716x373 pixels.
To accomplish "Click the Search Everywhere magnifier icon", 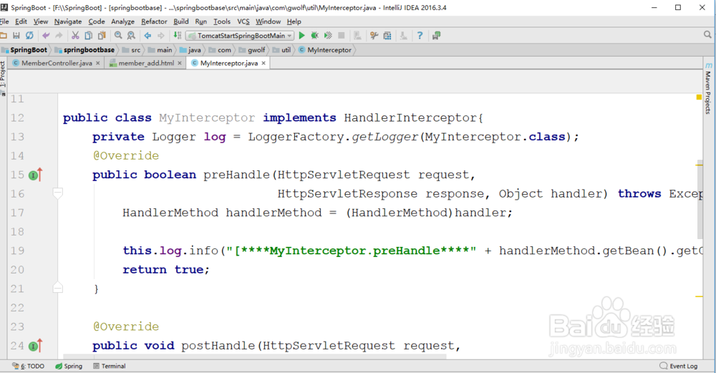I will (x=707, y=34).
